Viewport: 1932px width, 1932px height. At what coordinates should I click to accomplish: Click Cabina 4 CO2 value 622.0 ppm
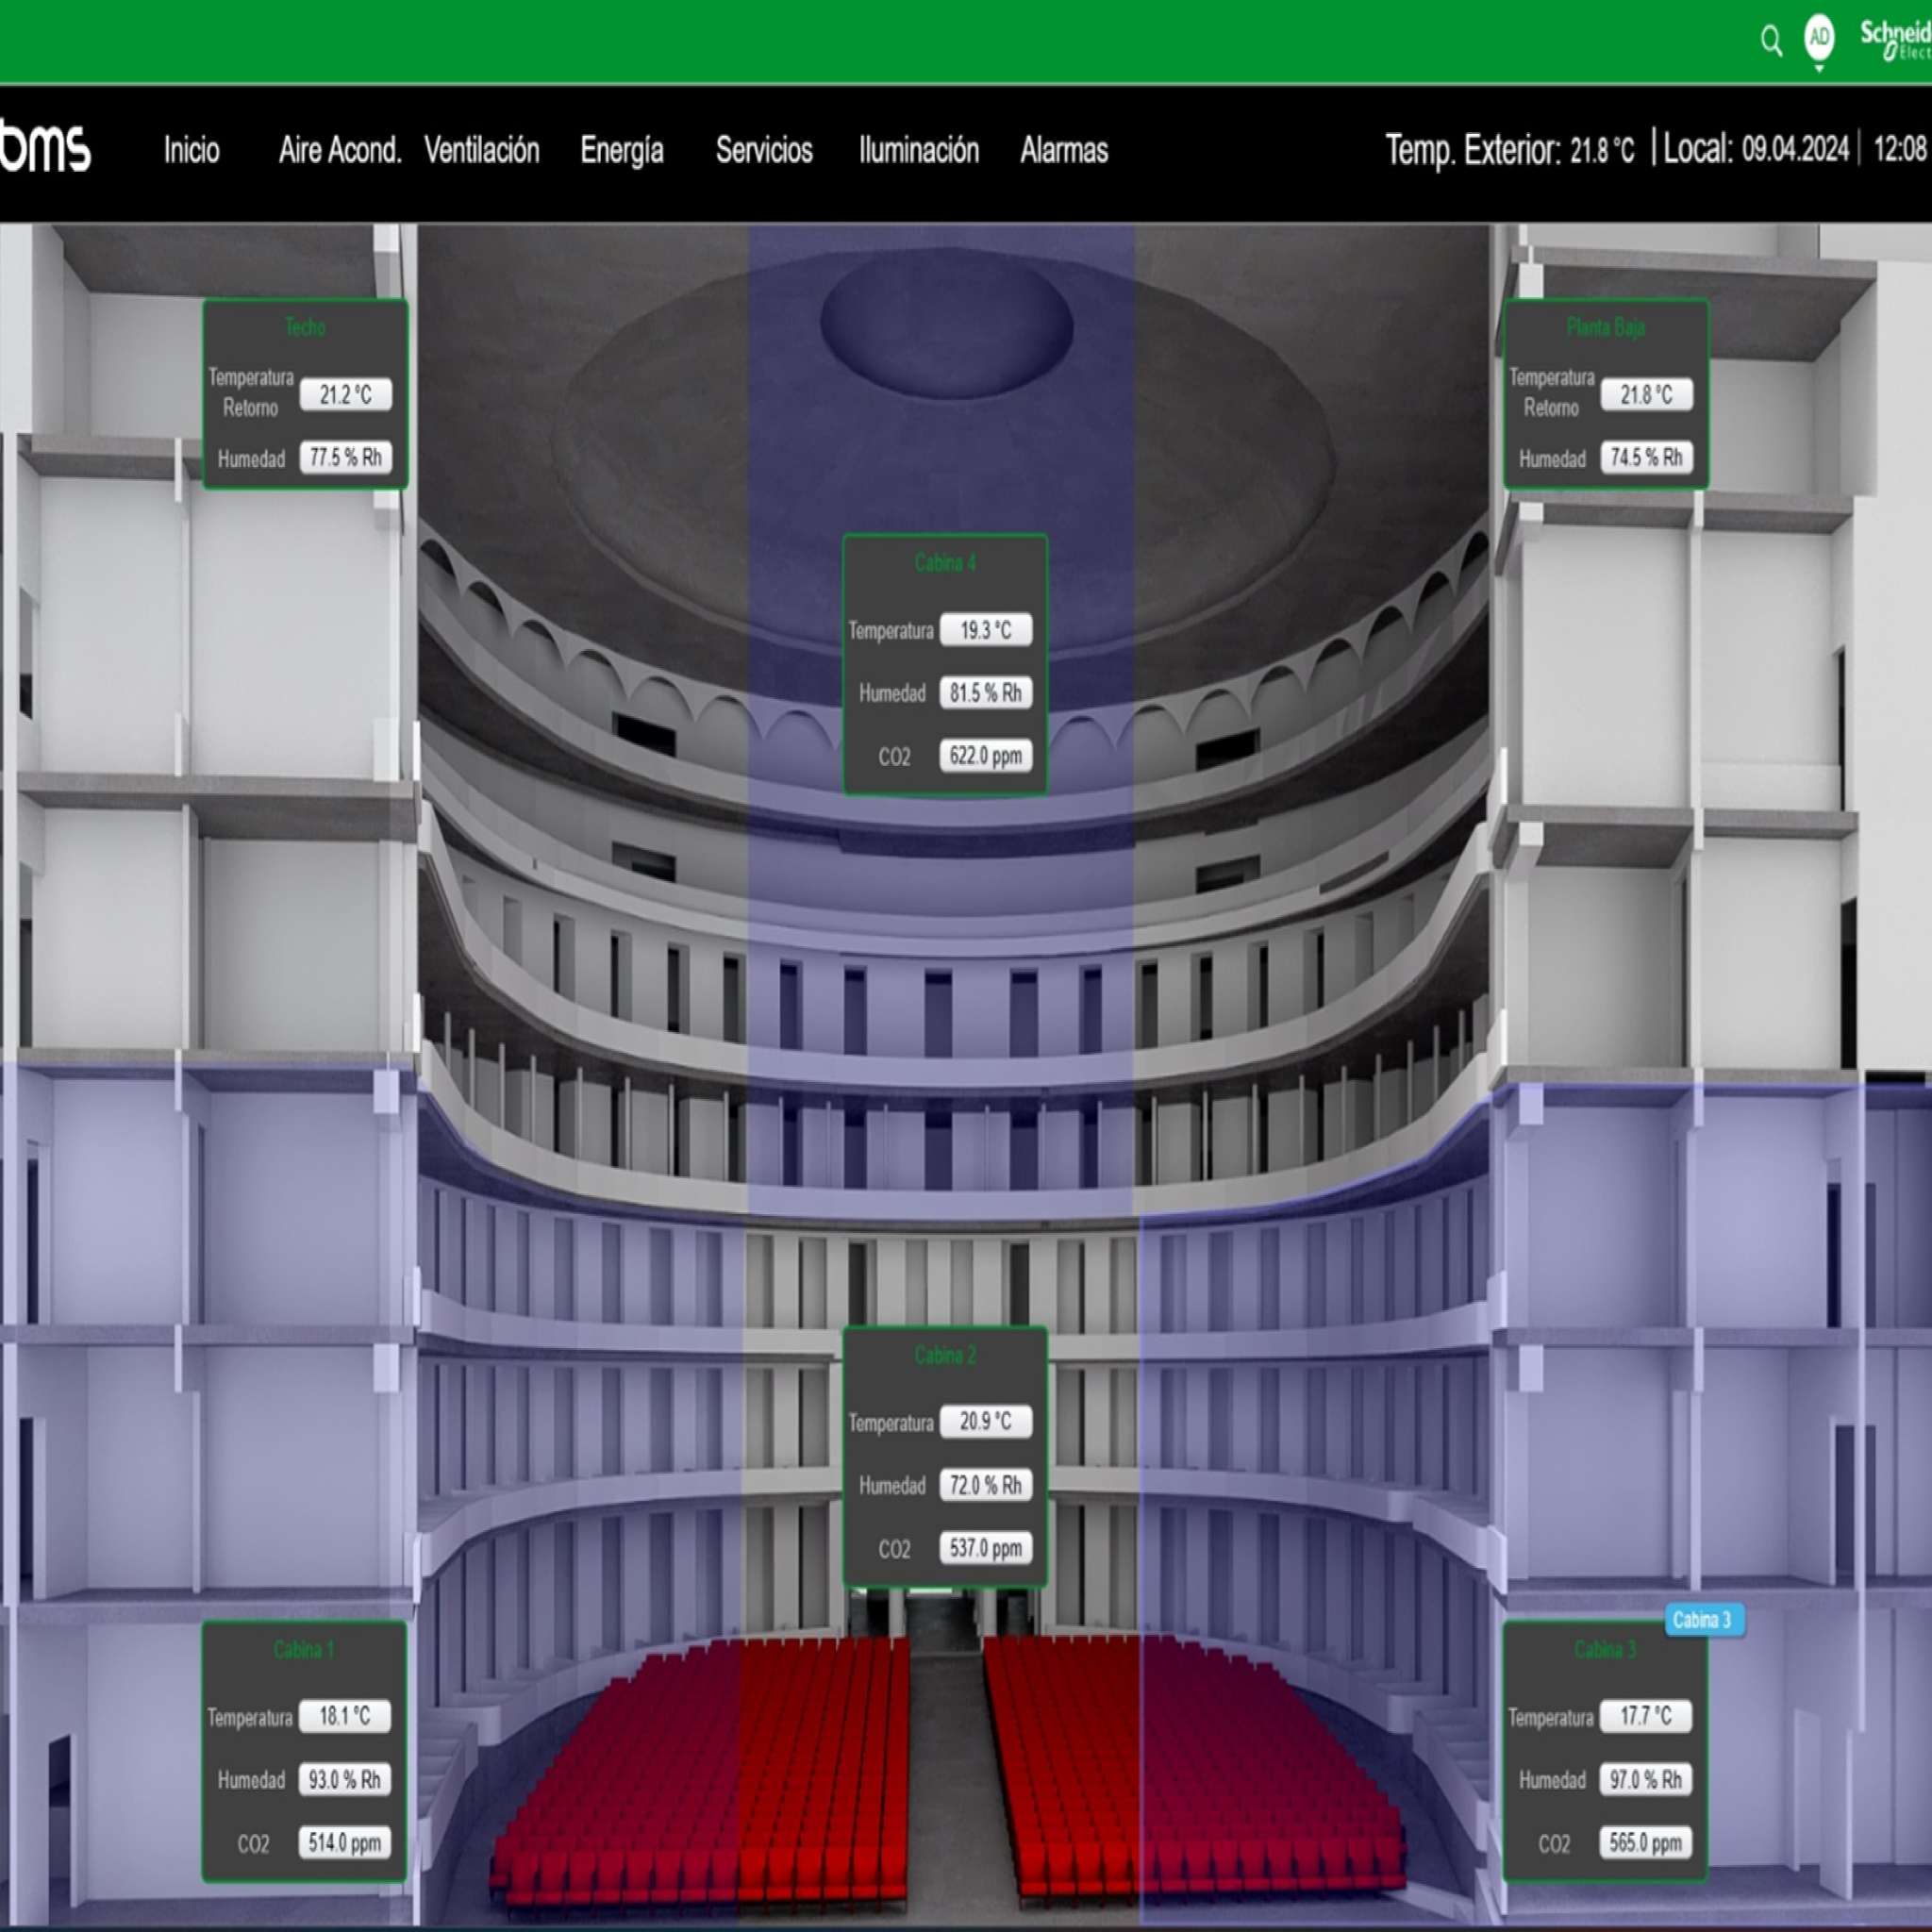(986, 755)
